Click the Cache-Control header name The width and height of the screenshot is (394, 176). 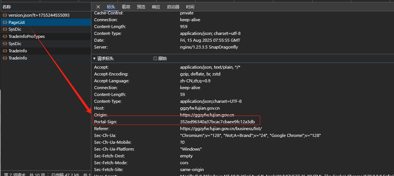[x=108, y=13]
